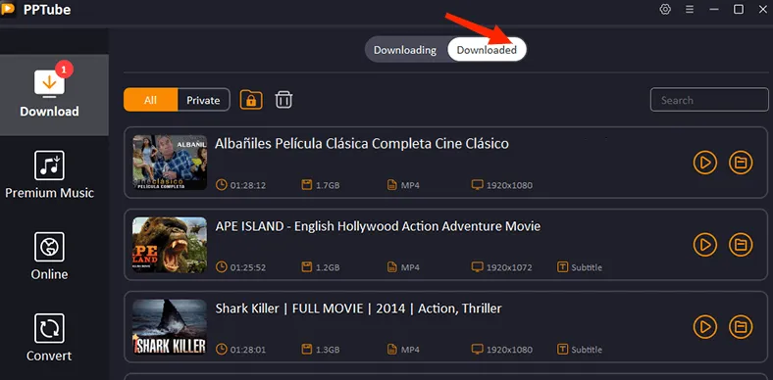The image size is (773, 380).
Task: Click the PPTube logo icon
Action: (x=9, y=9)
